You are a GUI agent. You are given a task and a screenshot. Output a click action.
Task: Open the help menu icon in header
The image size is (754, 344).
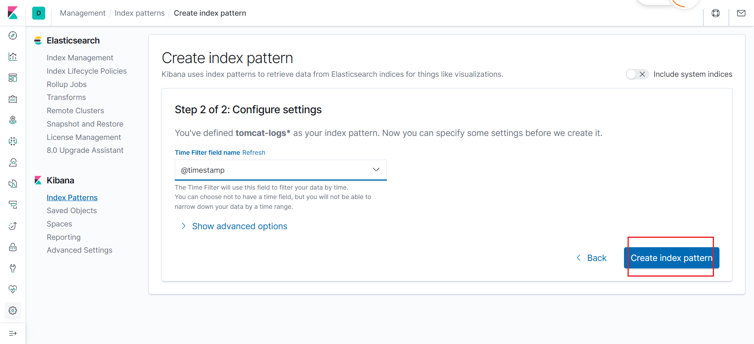(x=716, y=13)
